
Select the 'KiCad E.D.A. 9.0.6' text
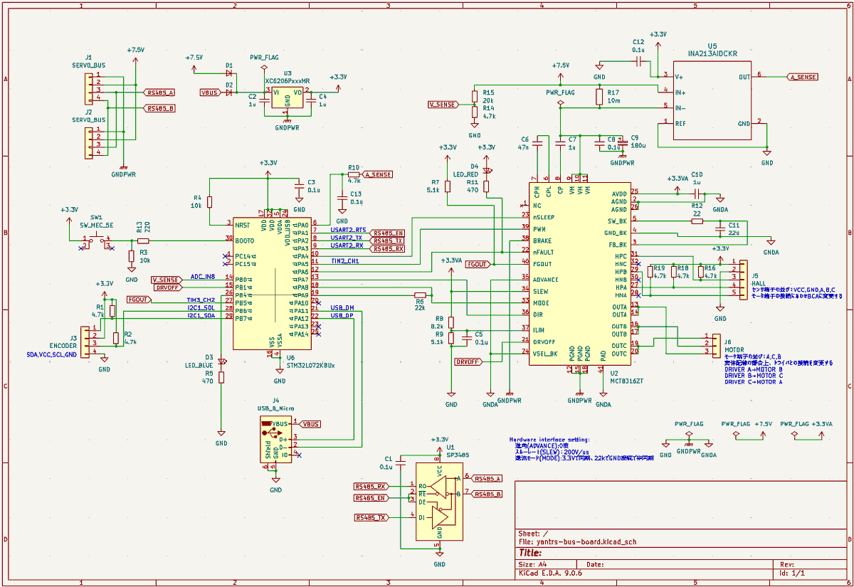click(551, 573)
